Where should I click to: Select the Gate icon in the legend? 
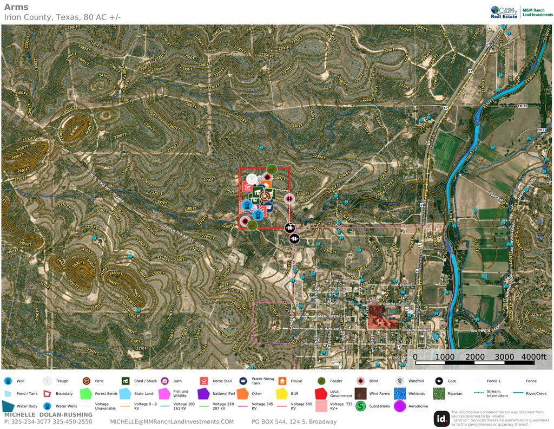pos(439,381)
